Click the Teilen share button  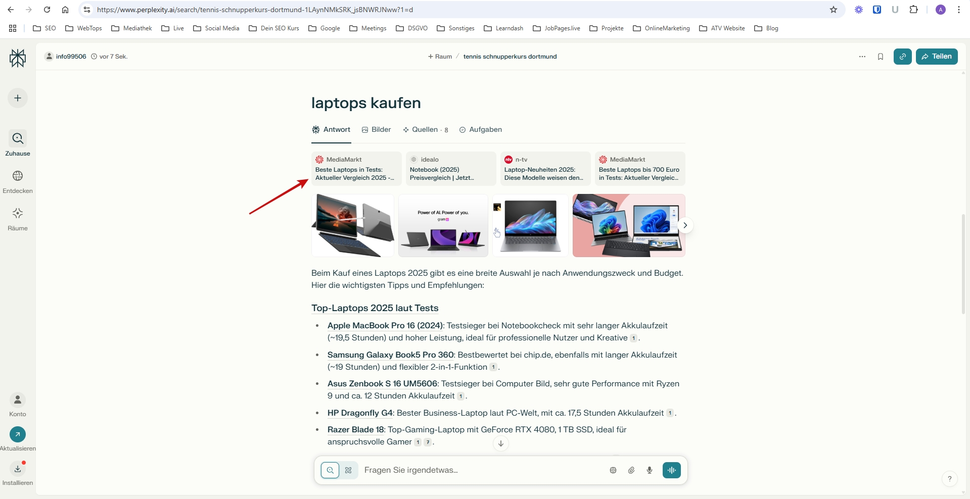(937, 57)
